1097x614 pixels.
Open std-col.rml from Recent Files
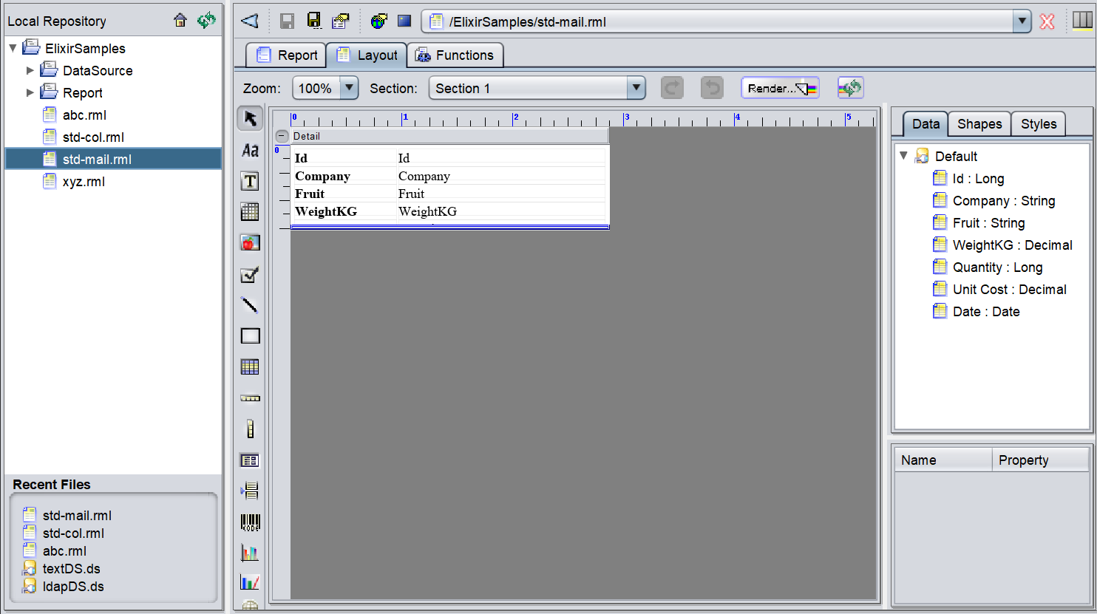(x=73, y=533)
